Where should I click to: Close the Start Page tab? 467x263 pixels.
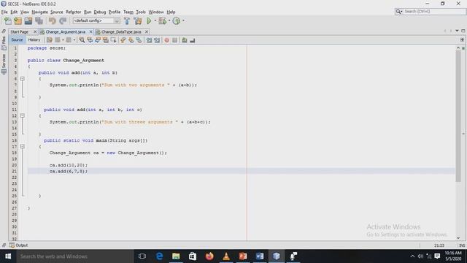pyautogui.click(x=35, y=31)
